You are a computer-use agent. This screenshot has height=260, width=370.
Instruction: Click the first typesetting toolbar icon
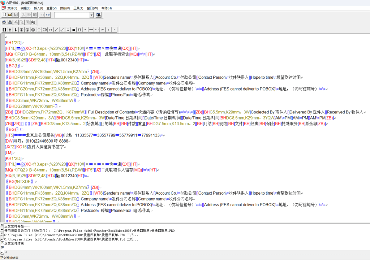tap(4, 22)
